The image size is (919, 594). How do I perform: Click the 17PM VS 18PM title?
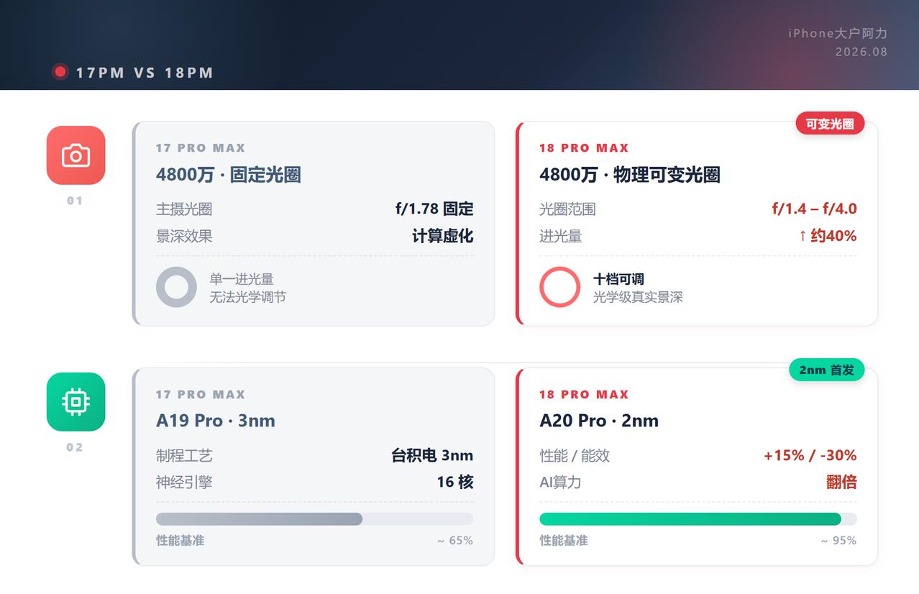(145, 73)
